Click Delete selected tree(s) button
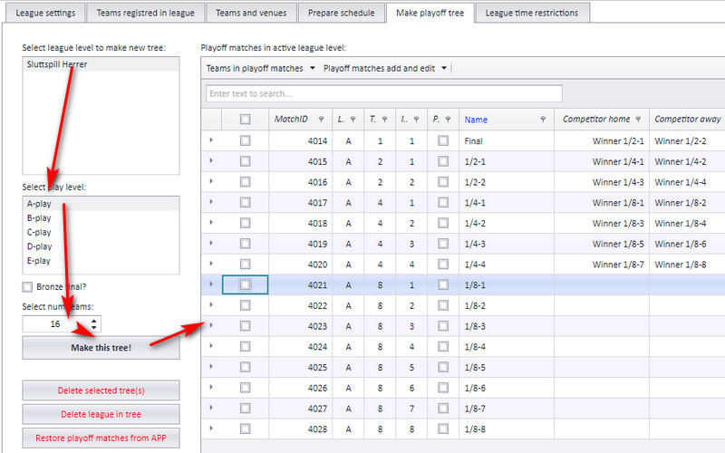725x453 pixels. click(x=101, y=390)
